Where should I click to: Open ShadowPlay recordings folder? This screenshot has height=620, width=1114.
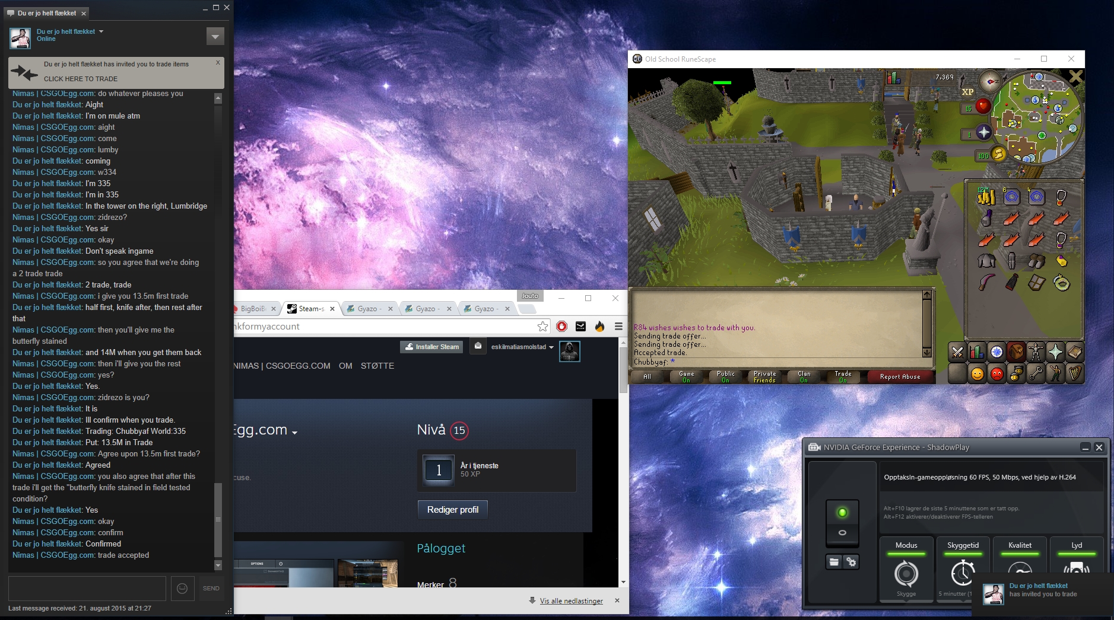(834, 561)
